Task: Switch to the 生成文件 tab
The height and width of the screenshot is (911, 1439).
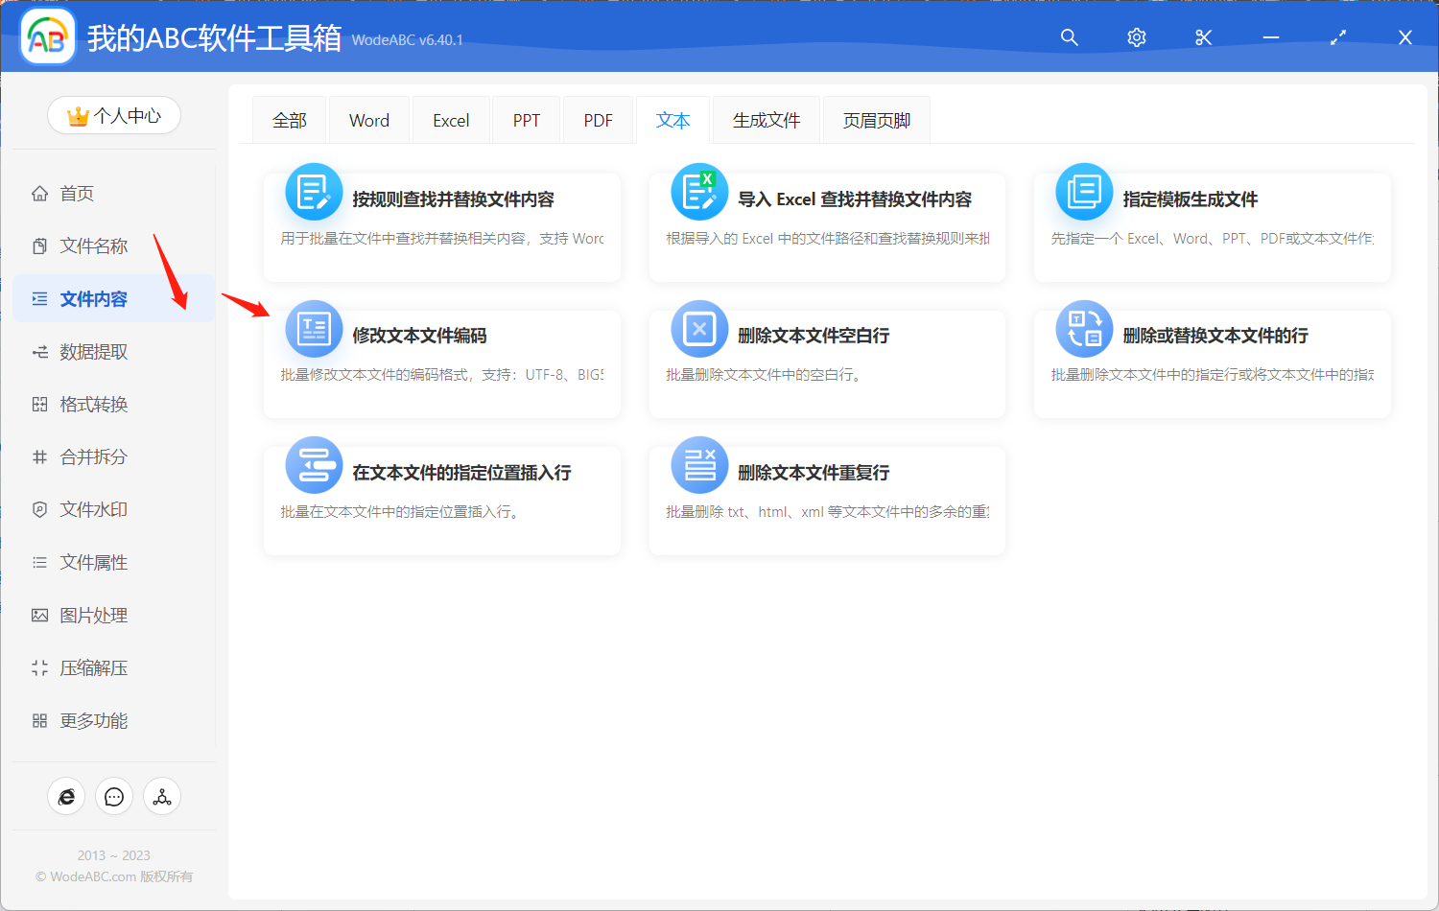Action: [x=766, y=119]
